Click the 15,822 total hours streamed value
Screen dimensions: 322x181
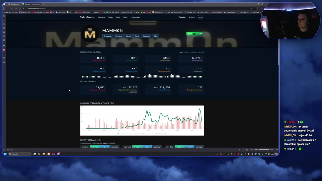point(100,87)
